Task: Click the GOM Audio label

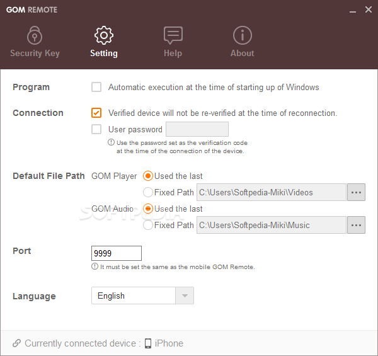Action: tap(112, 209)
